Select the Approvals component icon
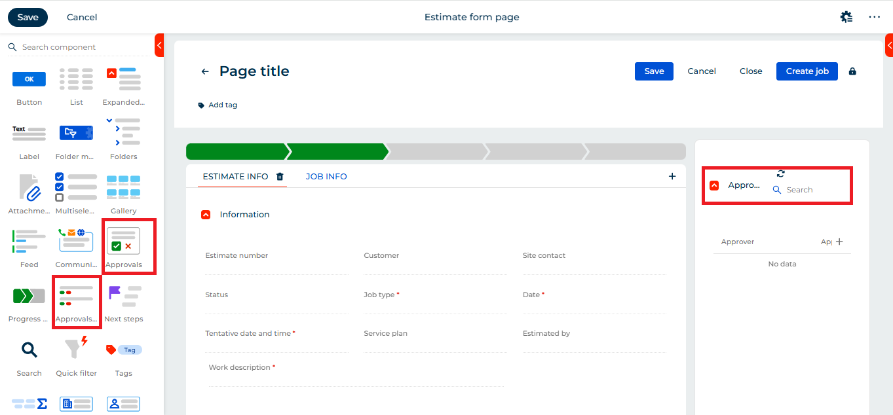 [123, 240]
